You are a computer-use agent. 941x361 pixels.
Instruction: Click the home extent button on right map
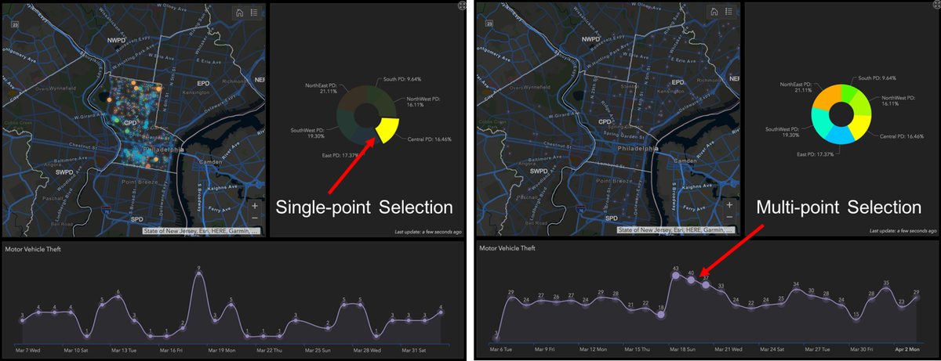click(714, 13)
